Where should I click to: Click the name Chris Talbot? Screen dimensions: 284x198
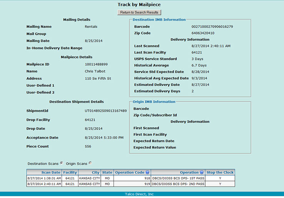(95, 71)
